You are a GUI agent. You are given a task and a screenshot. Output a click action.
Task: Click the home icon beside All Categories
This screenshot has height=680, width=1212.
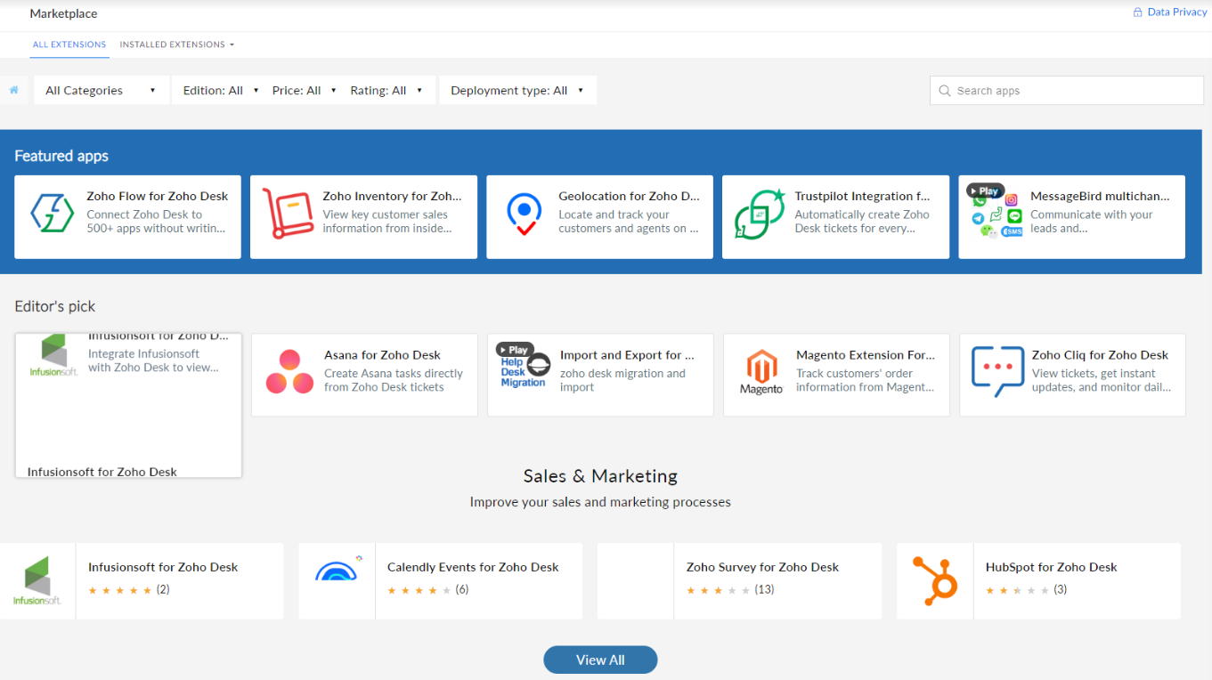pyautogui.click(x=14, y=90)
